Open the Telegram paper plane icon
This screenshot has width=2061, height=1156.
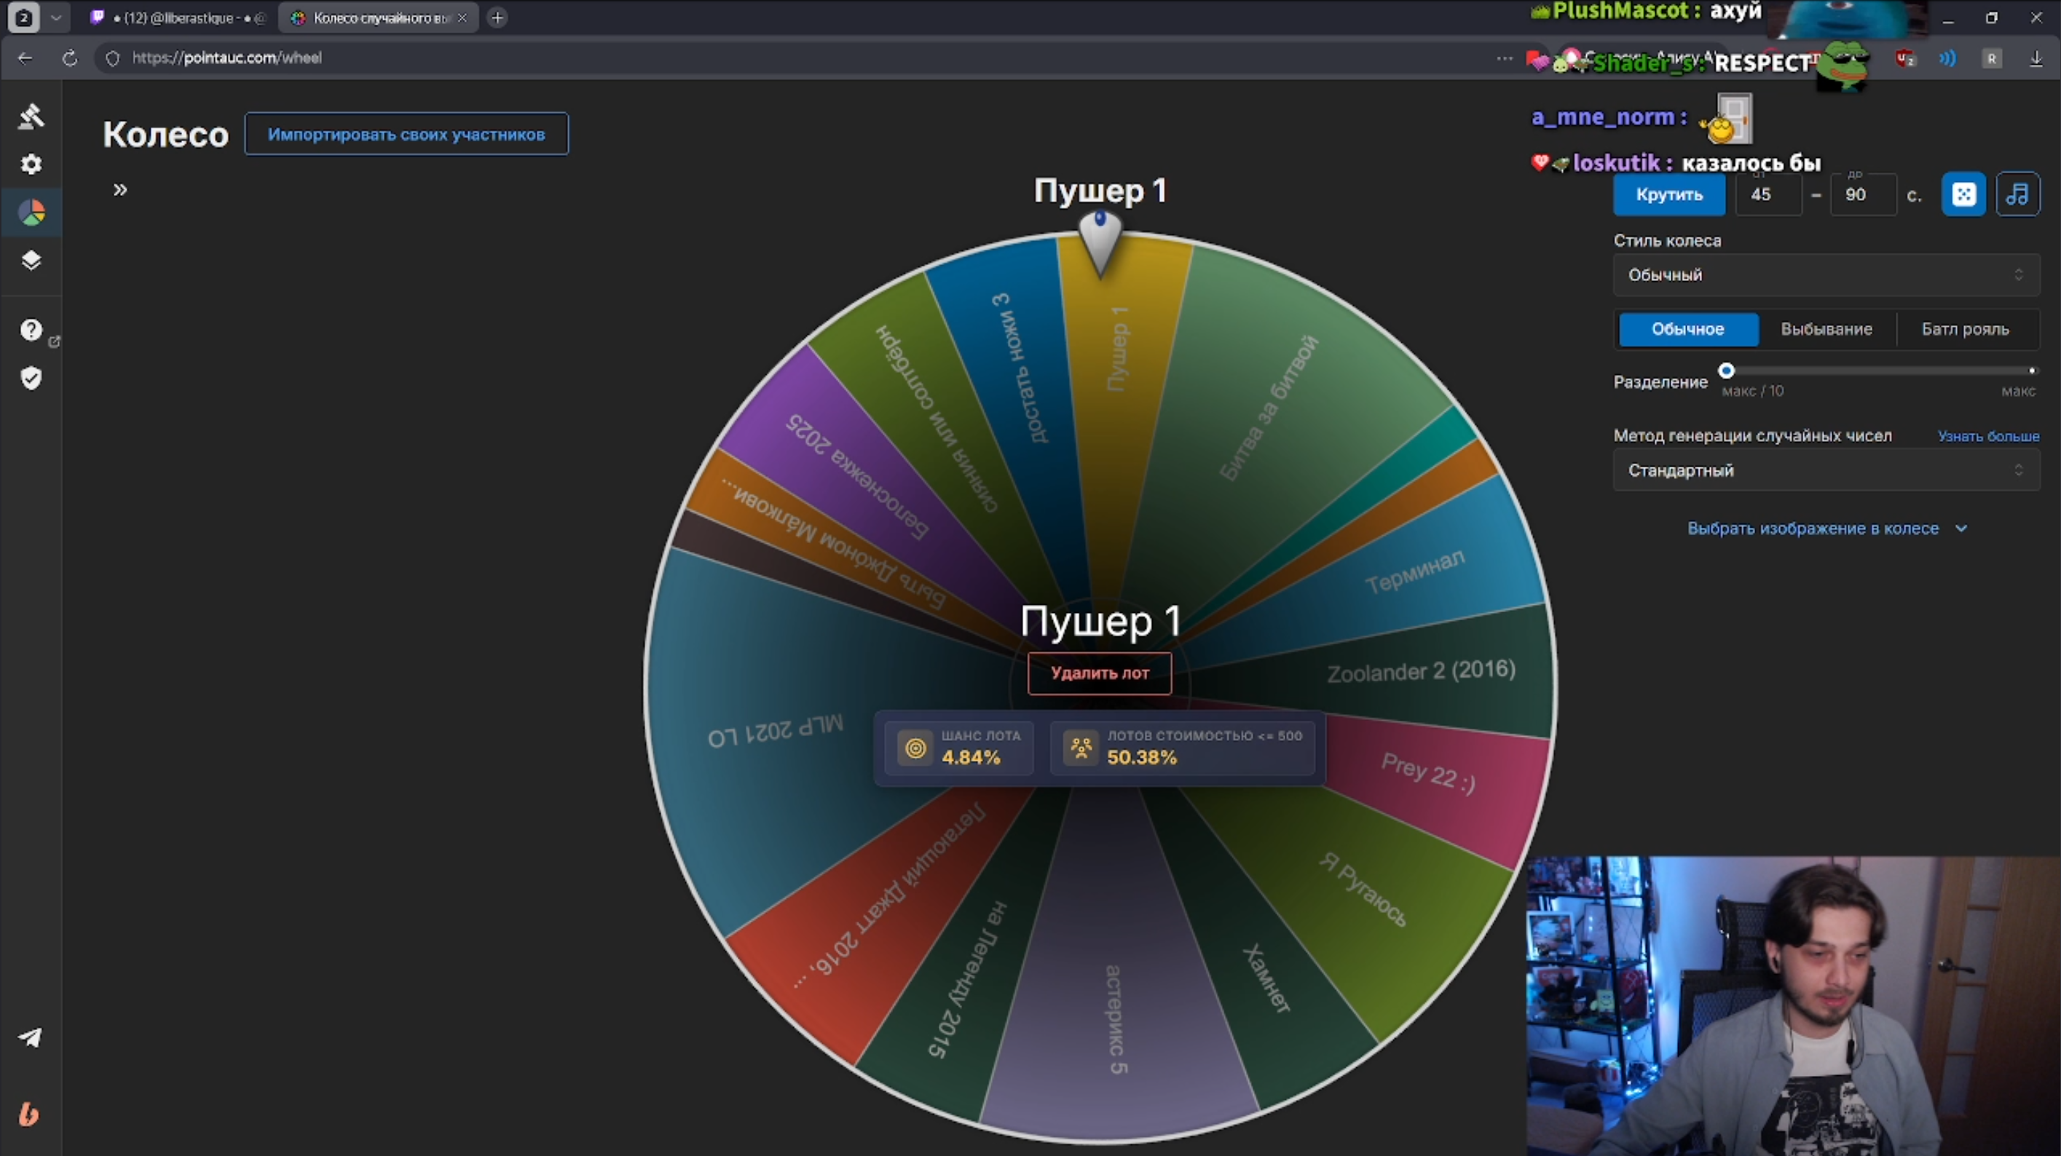[31, 1037]
